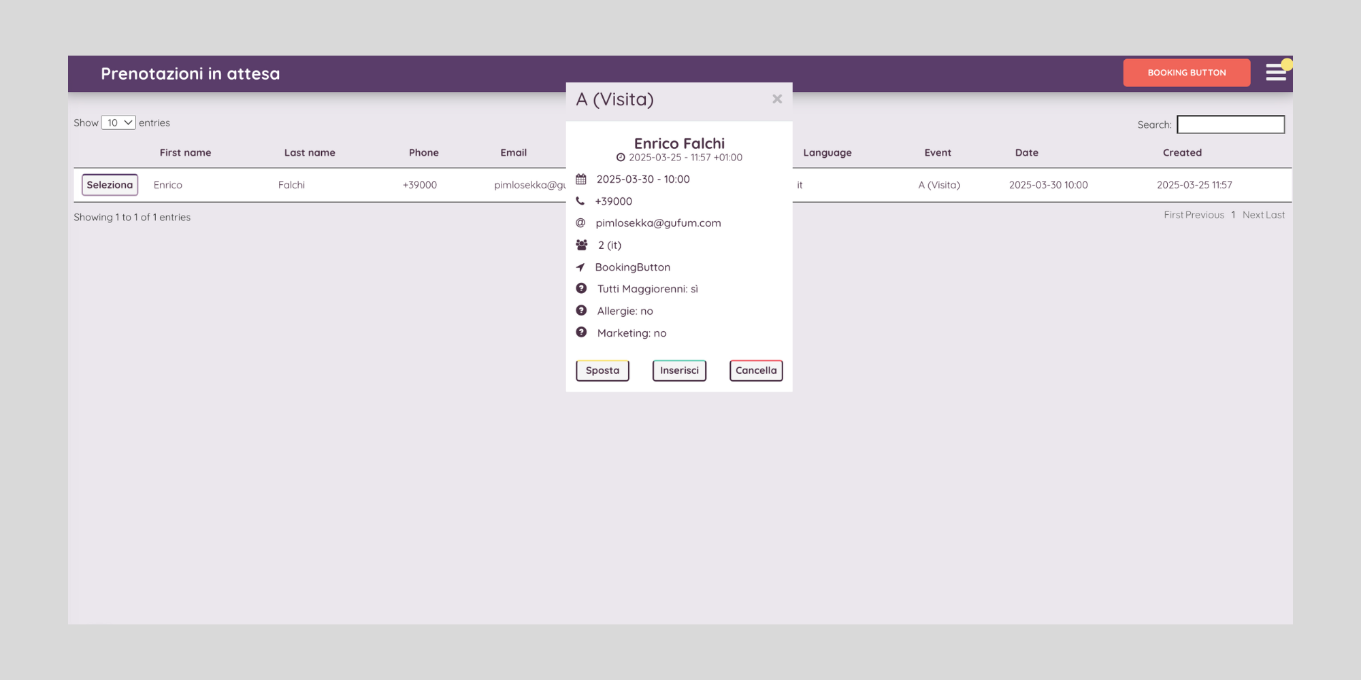Viewport: 1361px width, 680px height.
Task: Sort by Event column header
Action: 938,153
